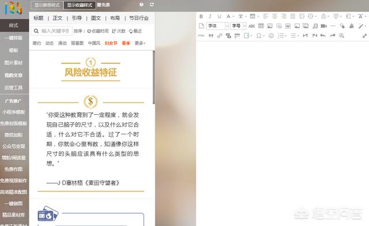Viewport: 369px width, 226px height.
Task: Switch to the 布局 style tab
Action: tap(115, 18)
